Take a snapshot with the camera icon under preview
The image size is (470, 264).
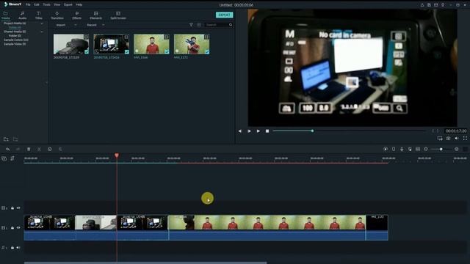coord(448,139)
